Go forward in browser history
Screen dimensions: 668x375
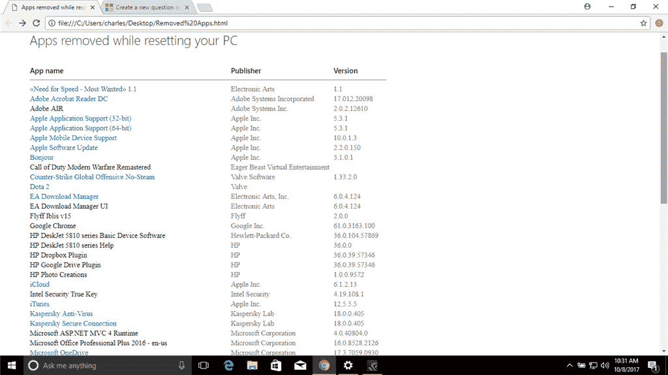click(x=23, y=23)
